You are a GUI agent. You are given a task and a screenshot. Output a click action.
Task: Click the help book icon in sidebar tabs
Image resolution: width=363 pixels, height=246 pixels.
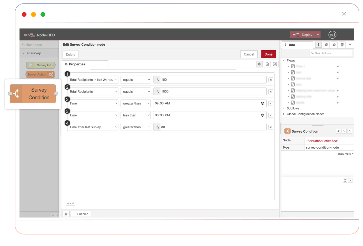point(326,45)
